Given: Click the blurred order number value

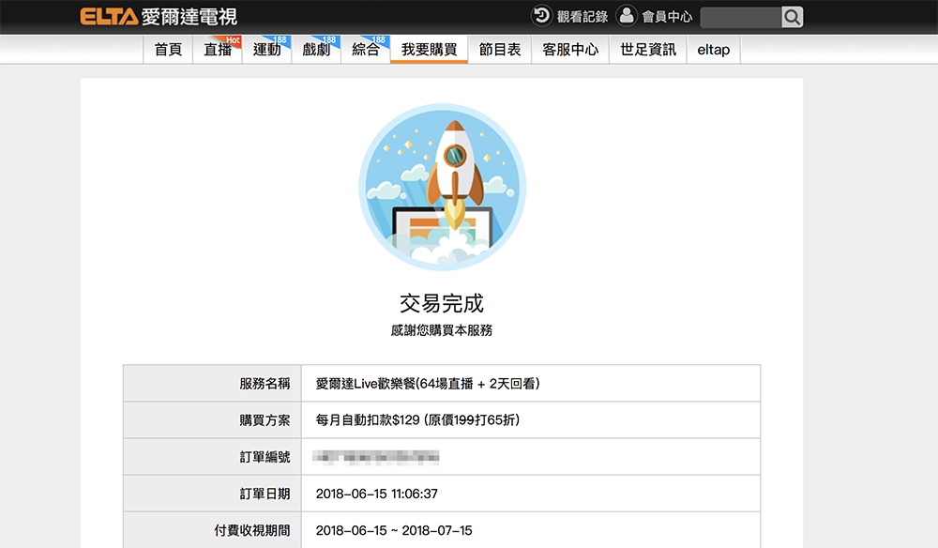Looking at the screenshot, I should [376, 458].
